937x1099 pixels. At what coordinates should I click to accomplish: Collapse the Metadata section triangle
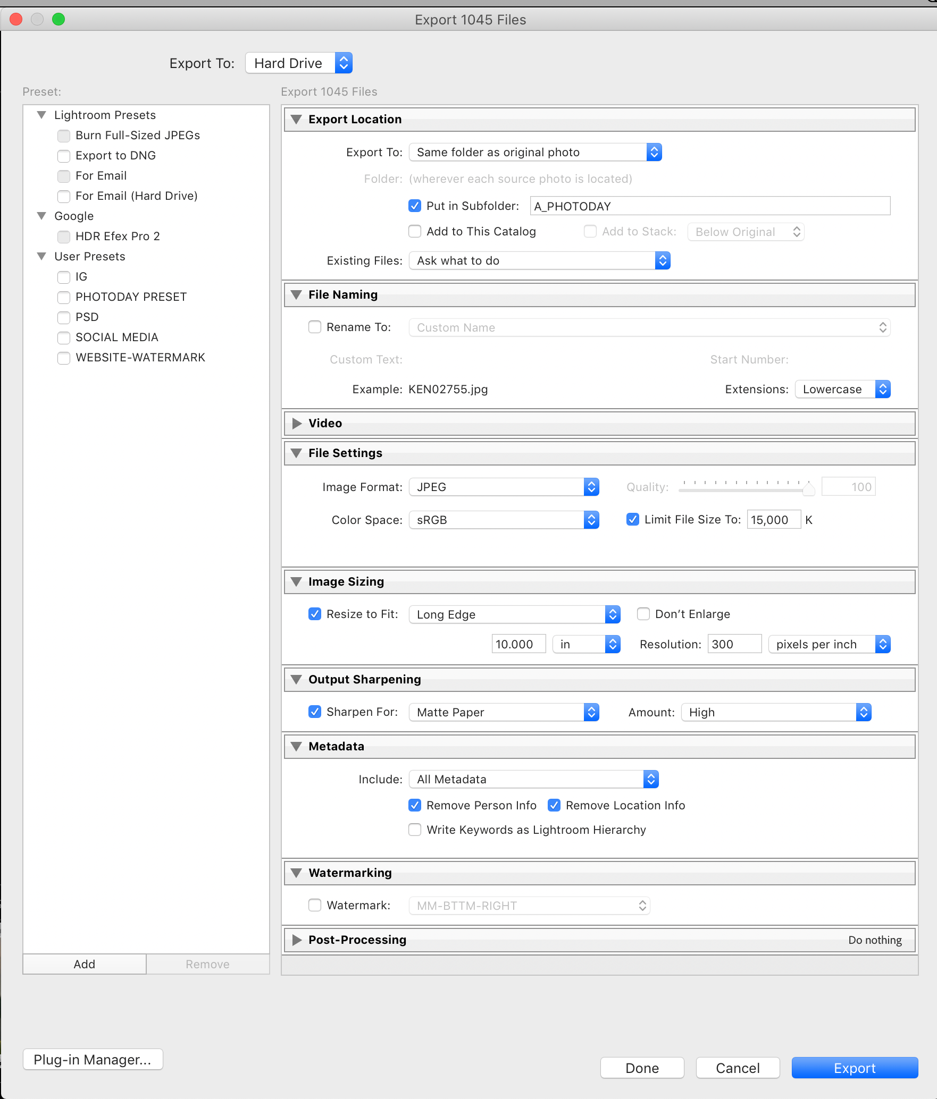tap(296, 747)
